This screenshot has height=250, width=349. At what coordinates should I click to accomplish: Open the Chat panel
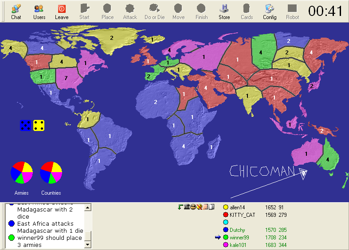16,12
